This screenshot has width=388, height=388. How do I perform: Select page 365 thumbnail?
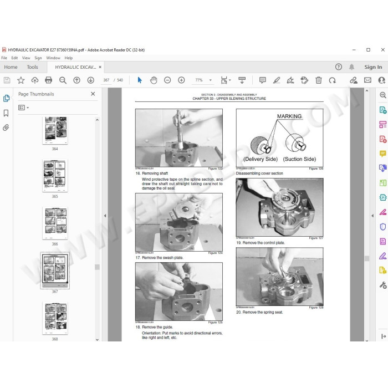click(55, 176)
